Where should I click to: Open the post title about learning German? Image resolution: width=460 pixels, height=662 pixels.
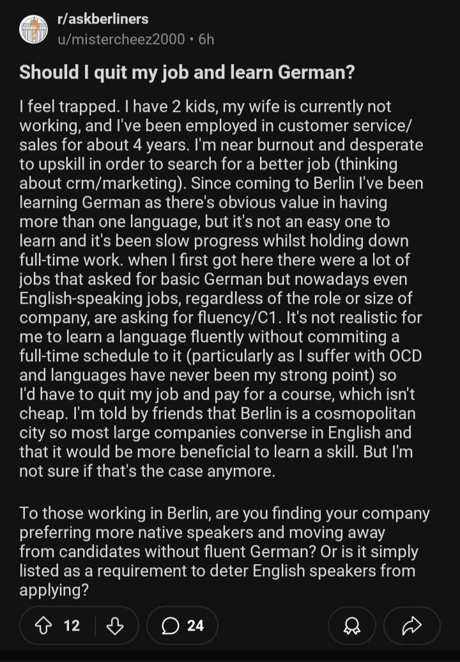pos(187,72)
